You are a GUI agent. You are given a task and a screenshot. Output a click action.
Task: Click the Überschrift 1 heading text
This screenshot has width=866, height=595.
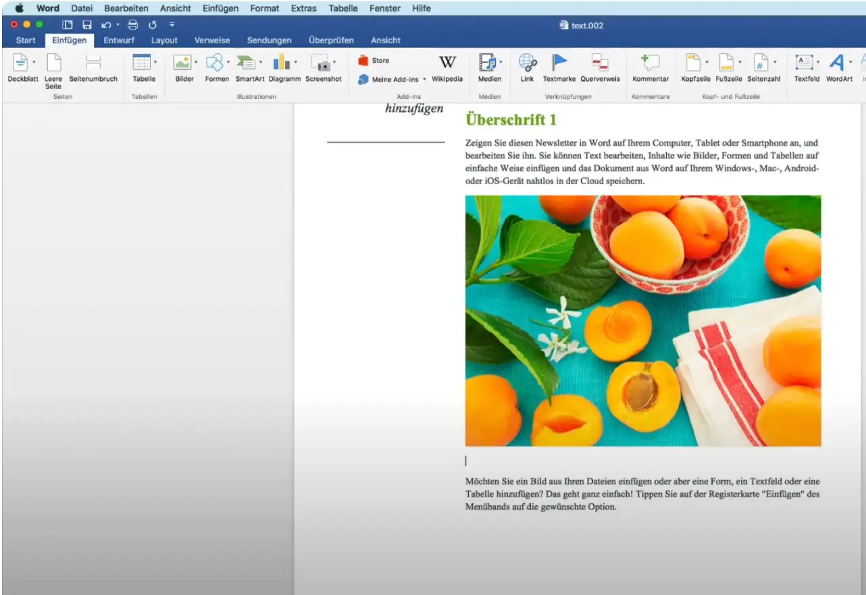pyautogui.click(x=511, y=120)
